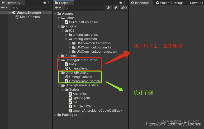Open the Project Settings tab
The height and width of the screenshot is (129, 204).
pos(169,3)
